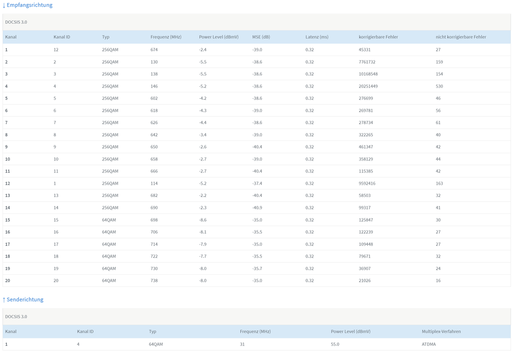Select the frequency value 602
The width and height of the screenshot is (513, 358).
pos(154,98)
